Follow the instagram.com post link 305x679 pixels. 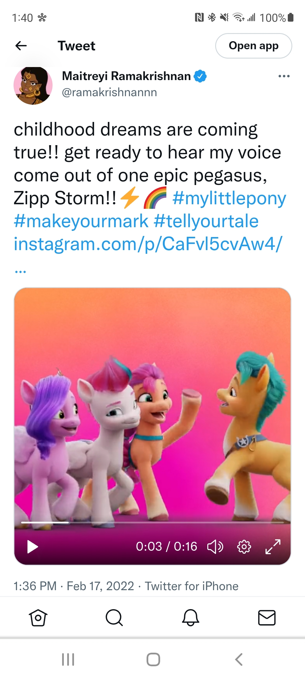coord(148,244)
